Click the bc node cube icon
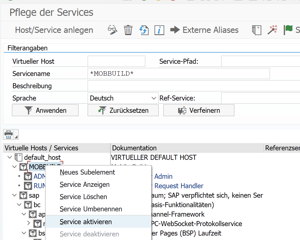Image resolution: width=300 pixels, height=240 pixels. 28,205
